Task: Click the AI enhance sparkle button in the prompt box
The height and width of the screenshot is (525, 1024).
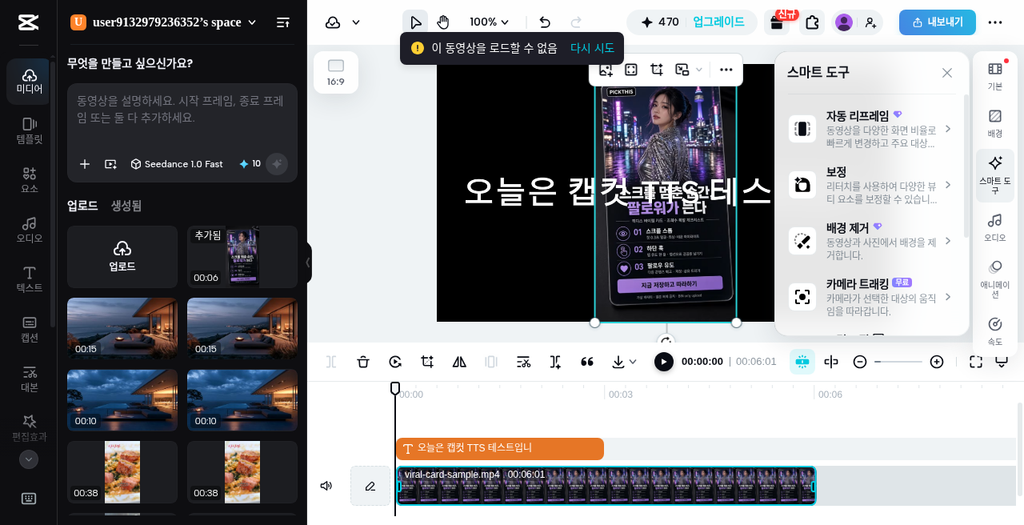Action: 277,163
